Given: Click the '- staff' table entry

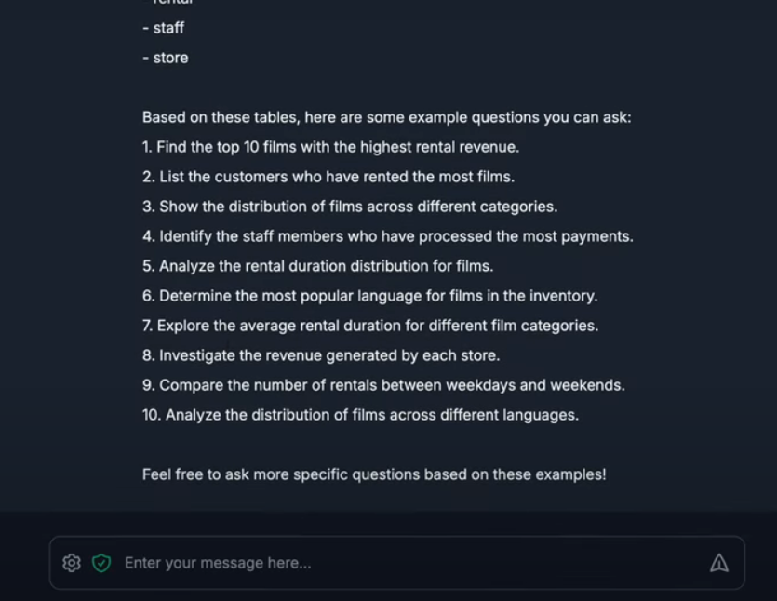Looking at the screenshot, I should pos(164,28).
